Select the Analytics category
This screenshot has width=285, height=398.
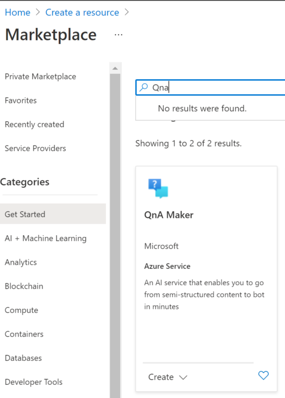(21, 262)
